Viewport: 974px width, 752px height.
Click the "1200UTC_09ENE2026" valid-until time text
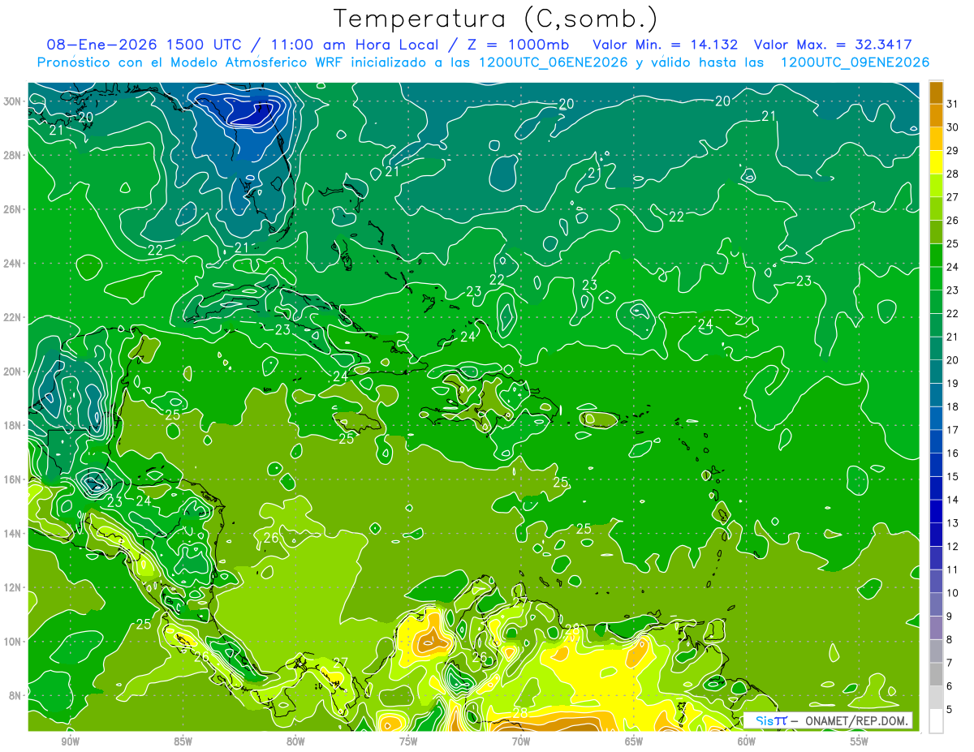pos(854,62)
